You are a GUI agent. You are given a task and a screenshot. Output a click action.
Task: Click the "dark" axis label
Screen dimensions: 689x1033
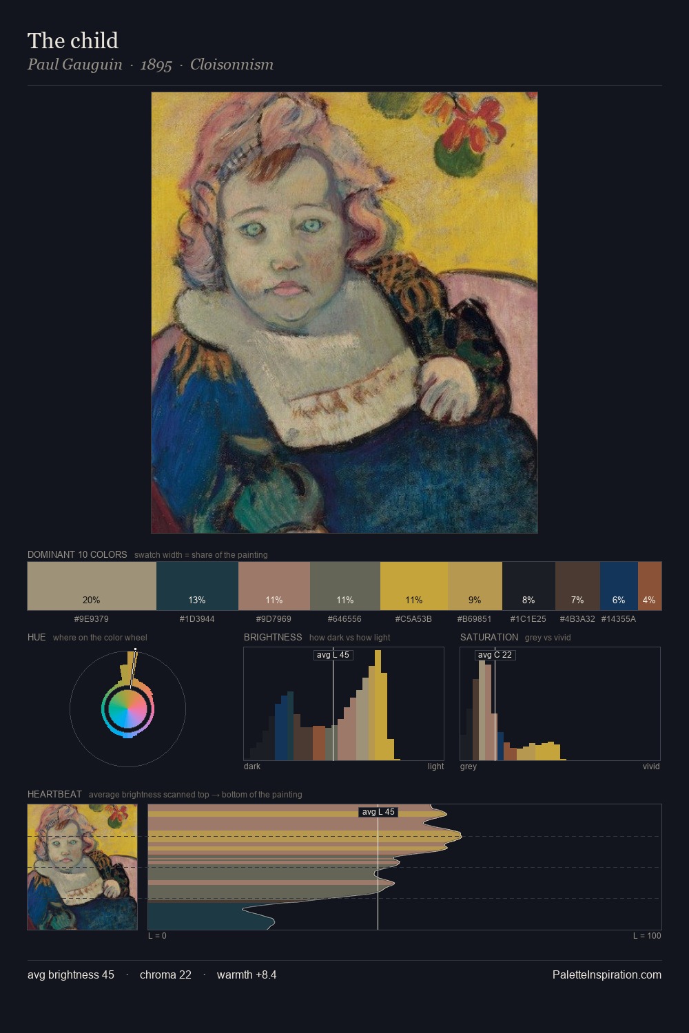pos(252,766)
